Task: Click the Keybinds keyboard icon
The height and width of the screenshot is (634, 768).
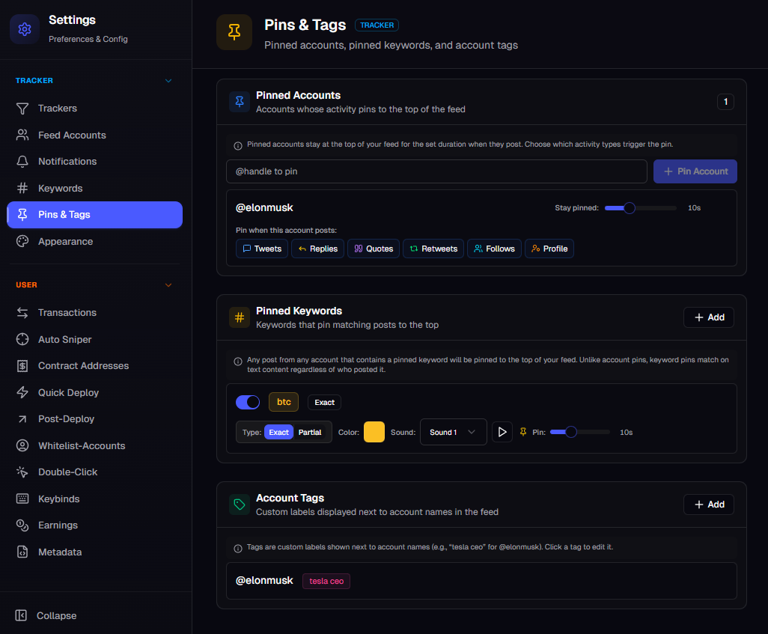Action: (22, 499)
